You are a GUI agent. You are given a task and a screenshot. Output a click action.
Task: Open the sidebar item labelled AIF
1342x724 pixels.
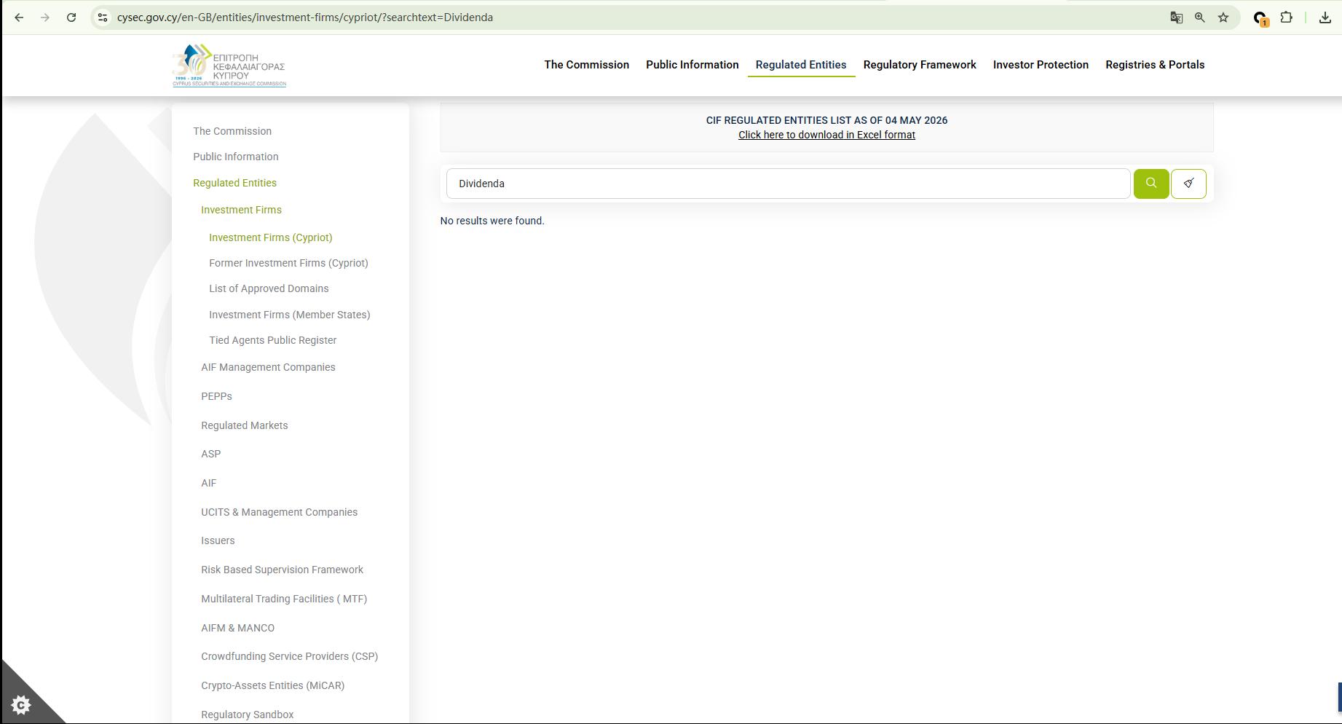tap(209, 483)
